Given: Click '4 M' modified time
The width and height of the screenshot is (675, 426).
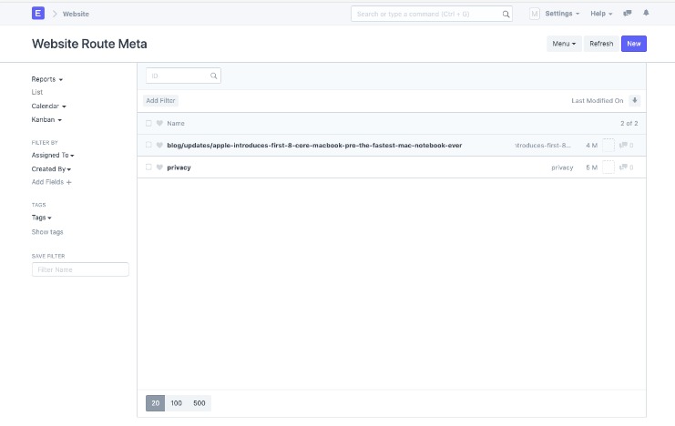Looking at the screenshot, I should tap(591, 146).
